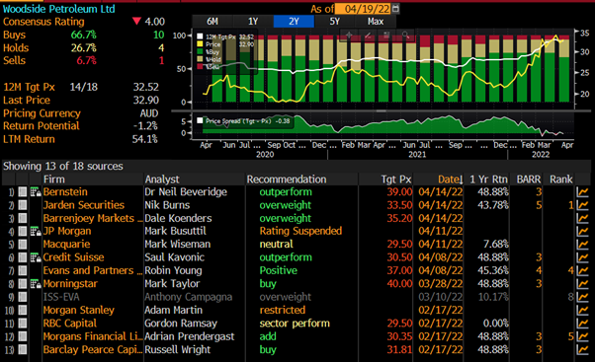Switch chart range to 1Y
This screenshot has height=362, width=595.
[253, 22]
